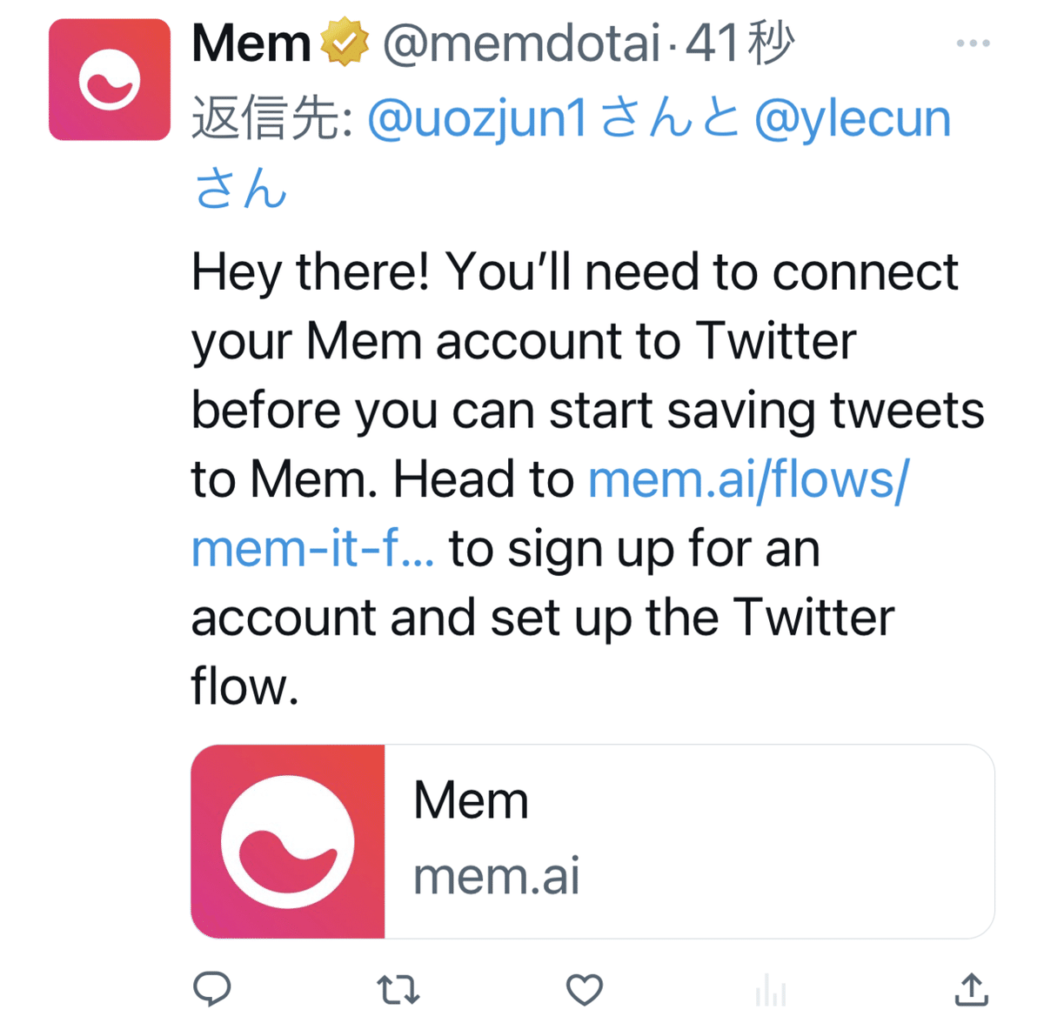Screen dimensions: 1044x1023
Task: Visit @uozjun1 mention link
Action: click(x=478, y=119)
